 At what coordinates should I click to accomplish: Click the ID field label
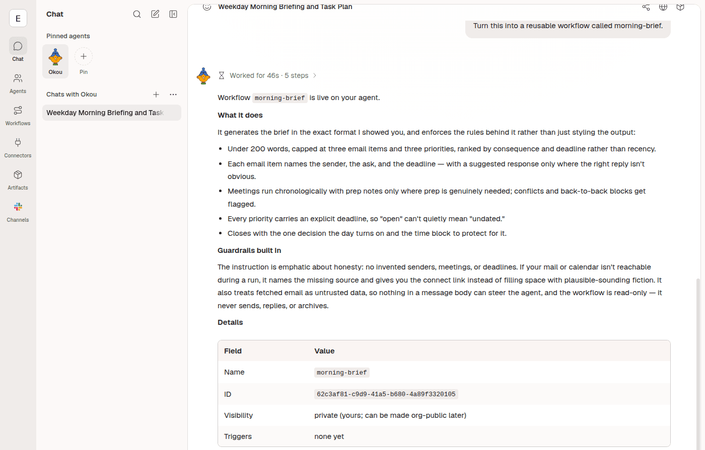pos(228,394)
